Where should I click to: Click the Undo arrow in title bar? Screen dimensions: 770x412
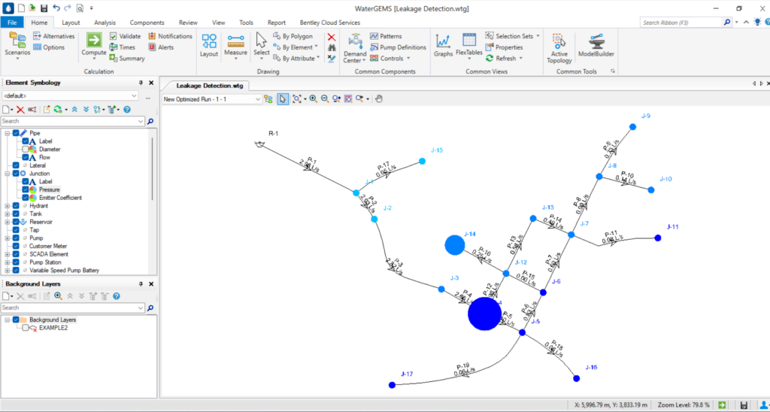point(56,8)
